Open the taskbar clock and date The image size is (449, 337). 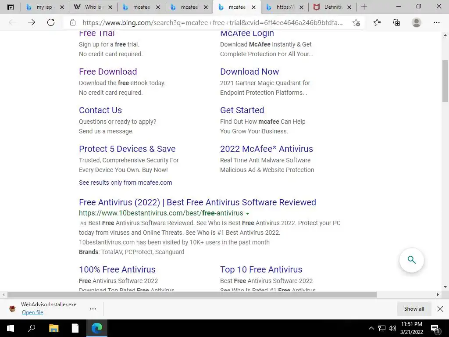point(411,328)
